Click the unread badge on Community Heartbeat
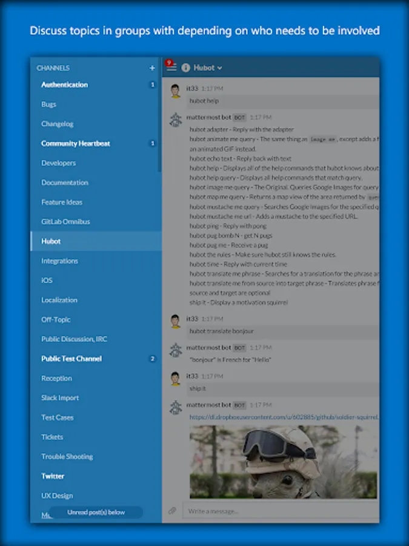Screen dimensions: 409x546 [x=152, y=143]
